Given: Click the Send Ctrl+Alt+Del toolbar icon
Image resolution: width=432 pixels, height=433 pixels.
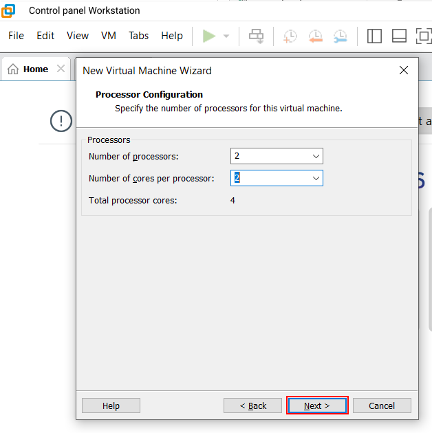Looking at the screenshot, I should (257, 36).
